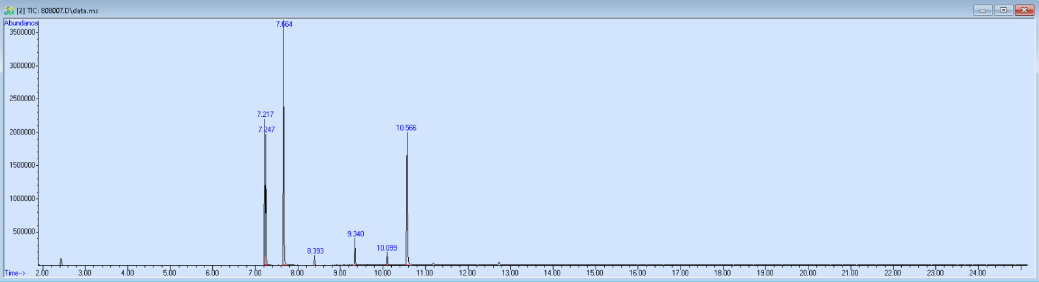Click the 8.00 time axis label
The width and height of the screenshot is (1039, 282).
pos(297,273)
